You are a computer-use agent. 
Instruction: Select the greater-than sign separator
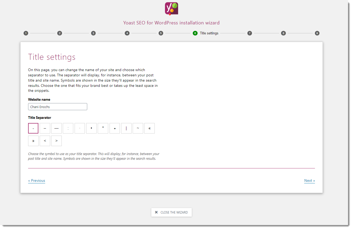[56, 141]
